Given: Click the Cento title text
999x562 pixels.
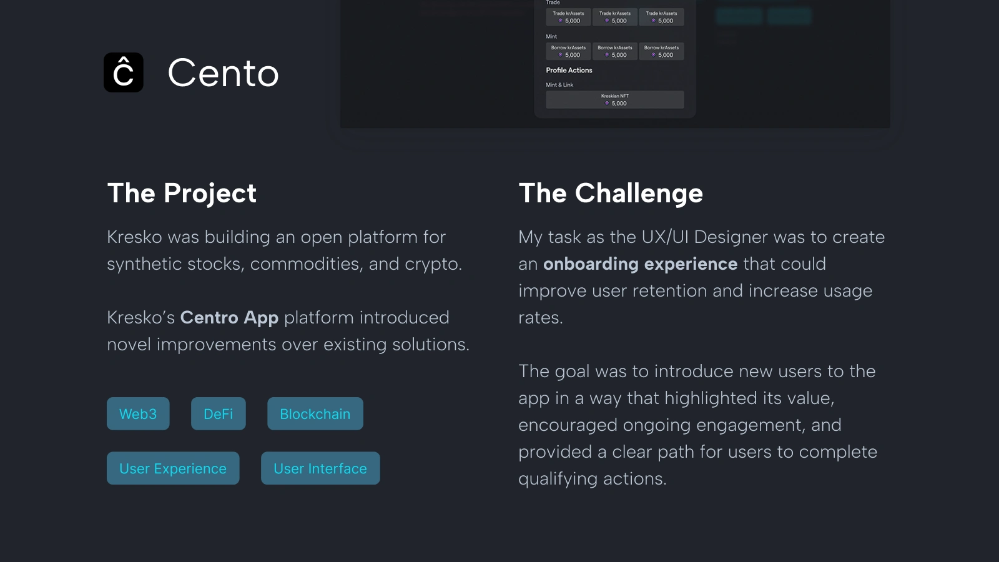Looking at the screenshot, I should (224, 73).
